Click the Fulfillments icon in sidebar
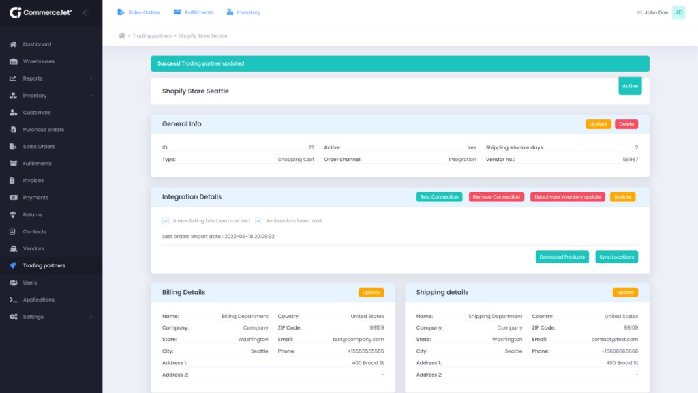698x393 pixels. 14,164
